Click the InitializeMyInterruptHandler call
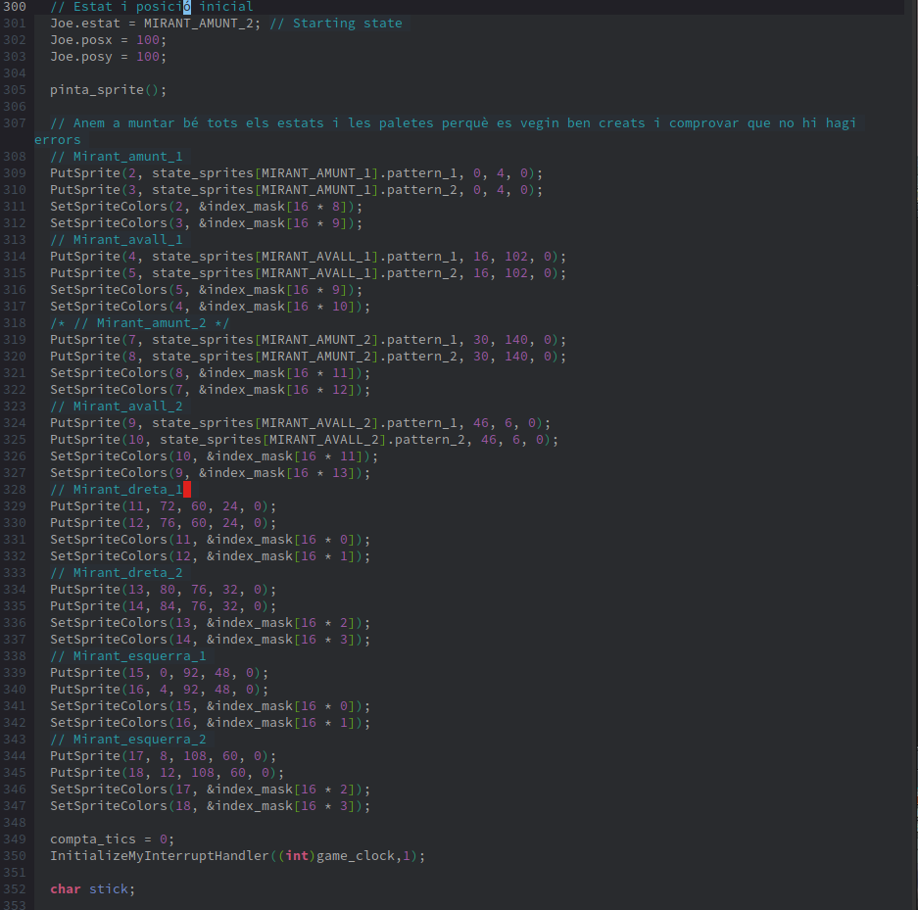 (238, 856)
